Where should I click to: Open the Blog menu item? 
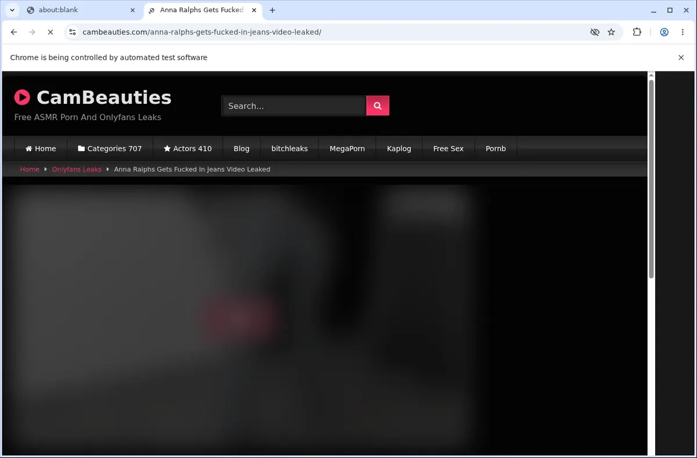point(242,148)
